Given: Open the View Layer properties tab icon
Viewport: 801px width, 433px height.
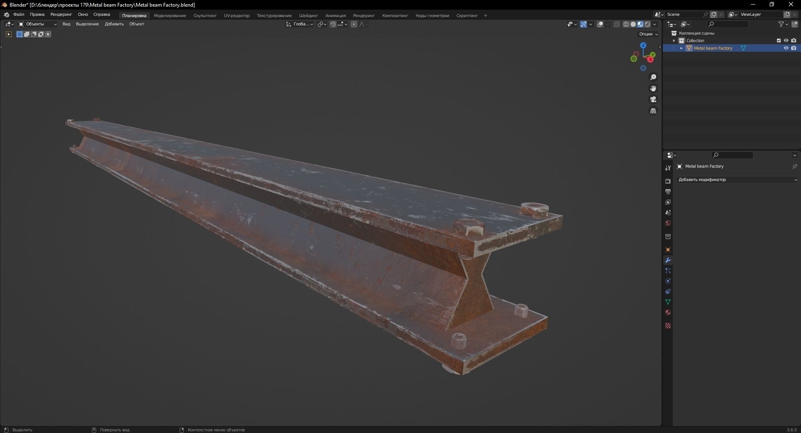Looking at the screenshot, I should click(668, 202).
